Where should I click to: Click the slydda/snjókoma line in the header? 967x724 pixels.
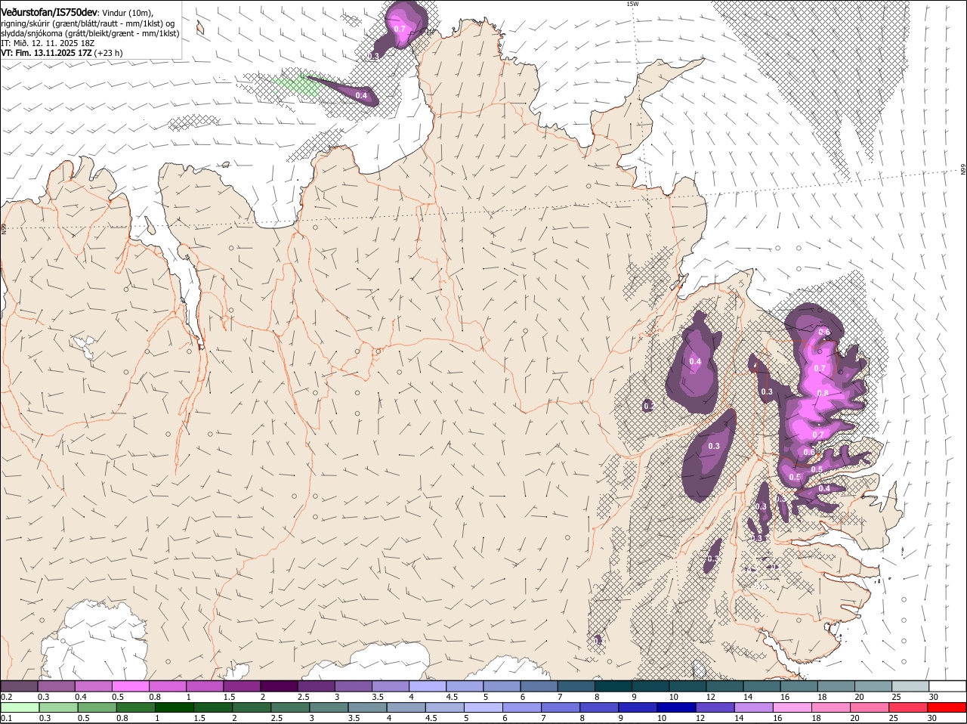coord(90,33)
